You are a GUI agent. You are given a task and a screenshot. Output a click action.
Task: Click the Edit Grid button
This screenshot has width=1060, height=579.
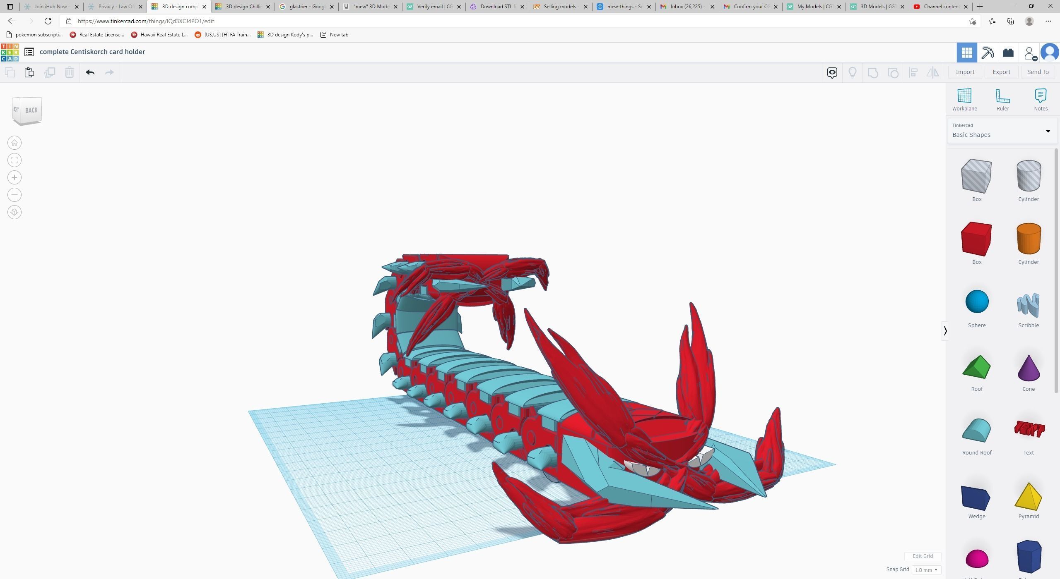tap(923, 556)
